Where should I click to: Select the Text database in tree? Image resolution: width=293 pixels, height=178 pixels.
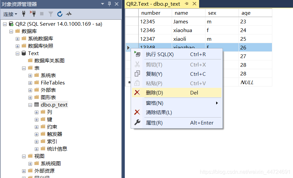[33, 53]
